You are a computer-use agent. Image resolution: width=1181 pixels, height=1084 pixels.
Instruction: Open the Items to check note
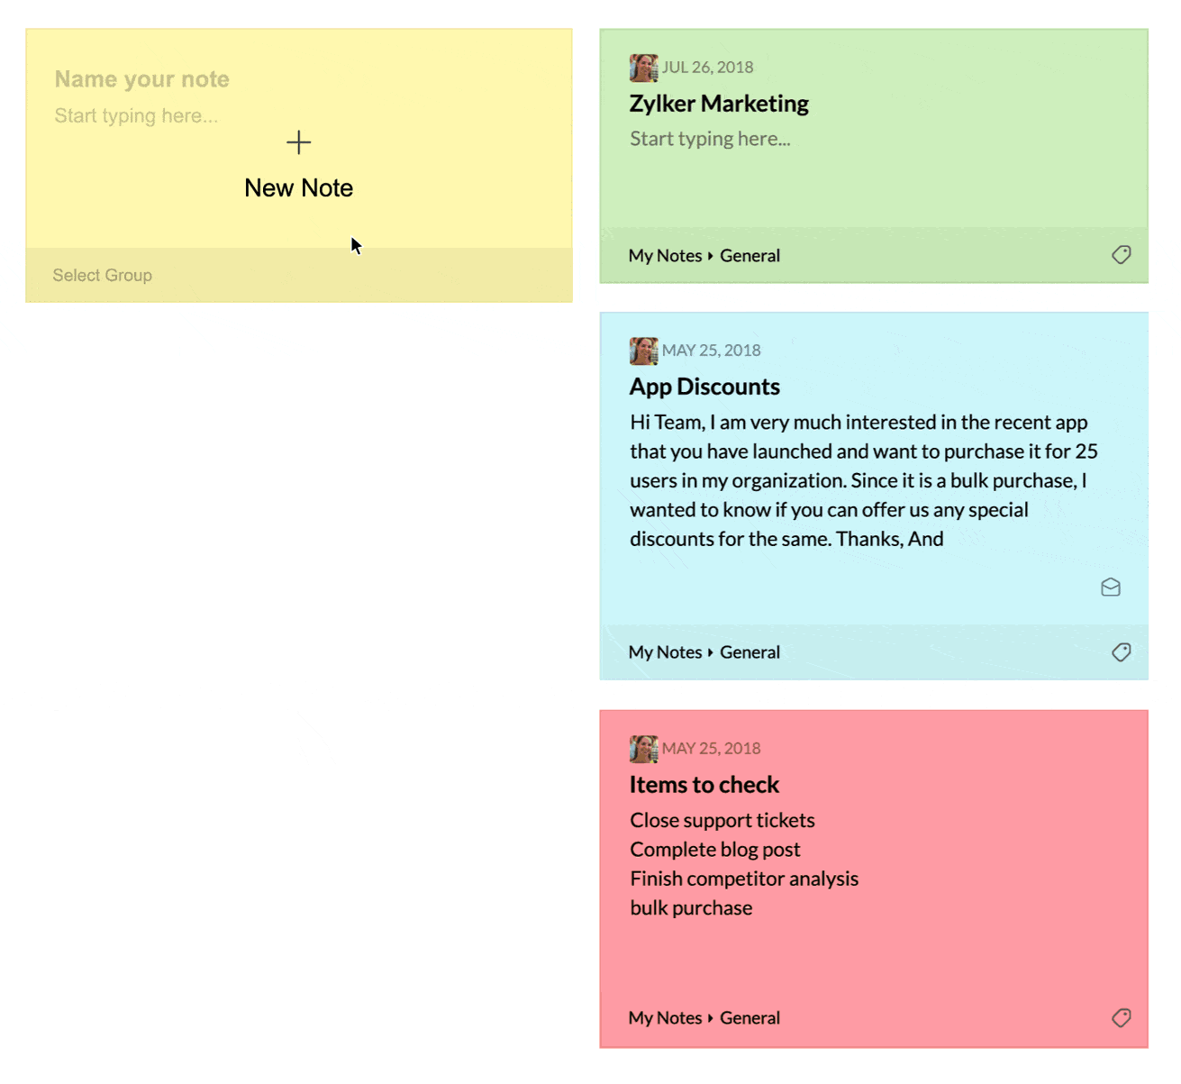[x=704, y=784]
